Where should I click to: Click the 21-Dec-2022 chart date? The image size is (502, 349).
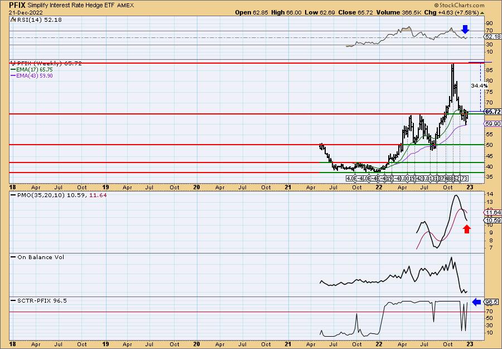tap(26, 12)
